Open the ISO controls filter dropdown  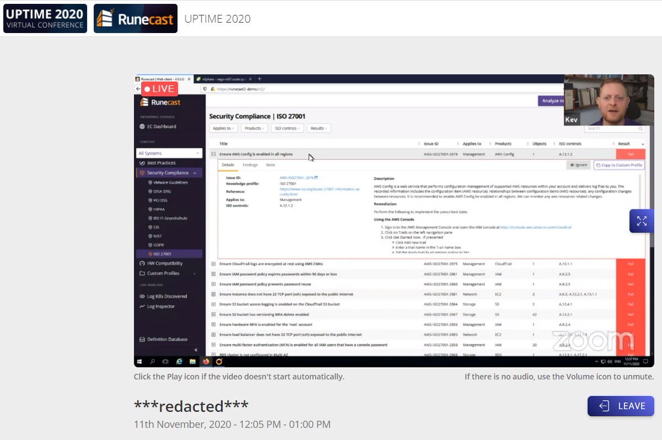pyautogui.click(x=287, y=128)
